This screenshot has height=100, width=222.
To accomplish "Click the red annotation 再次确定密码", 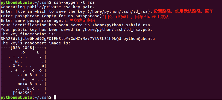I will [82, 20].
